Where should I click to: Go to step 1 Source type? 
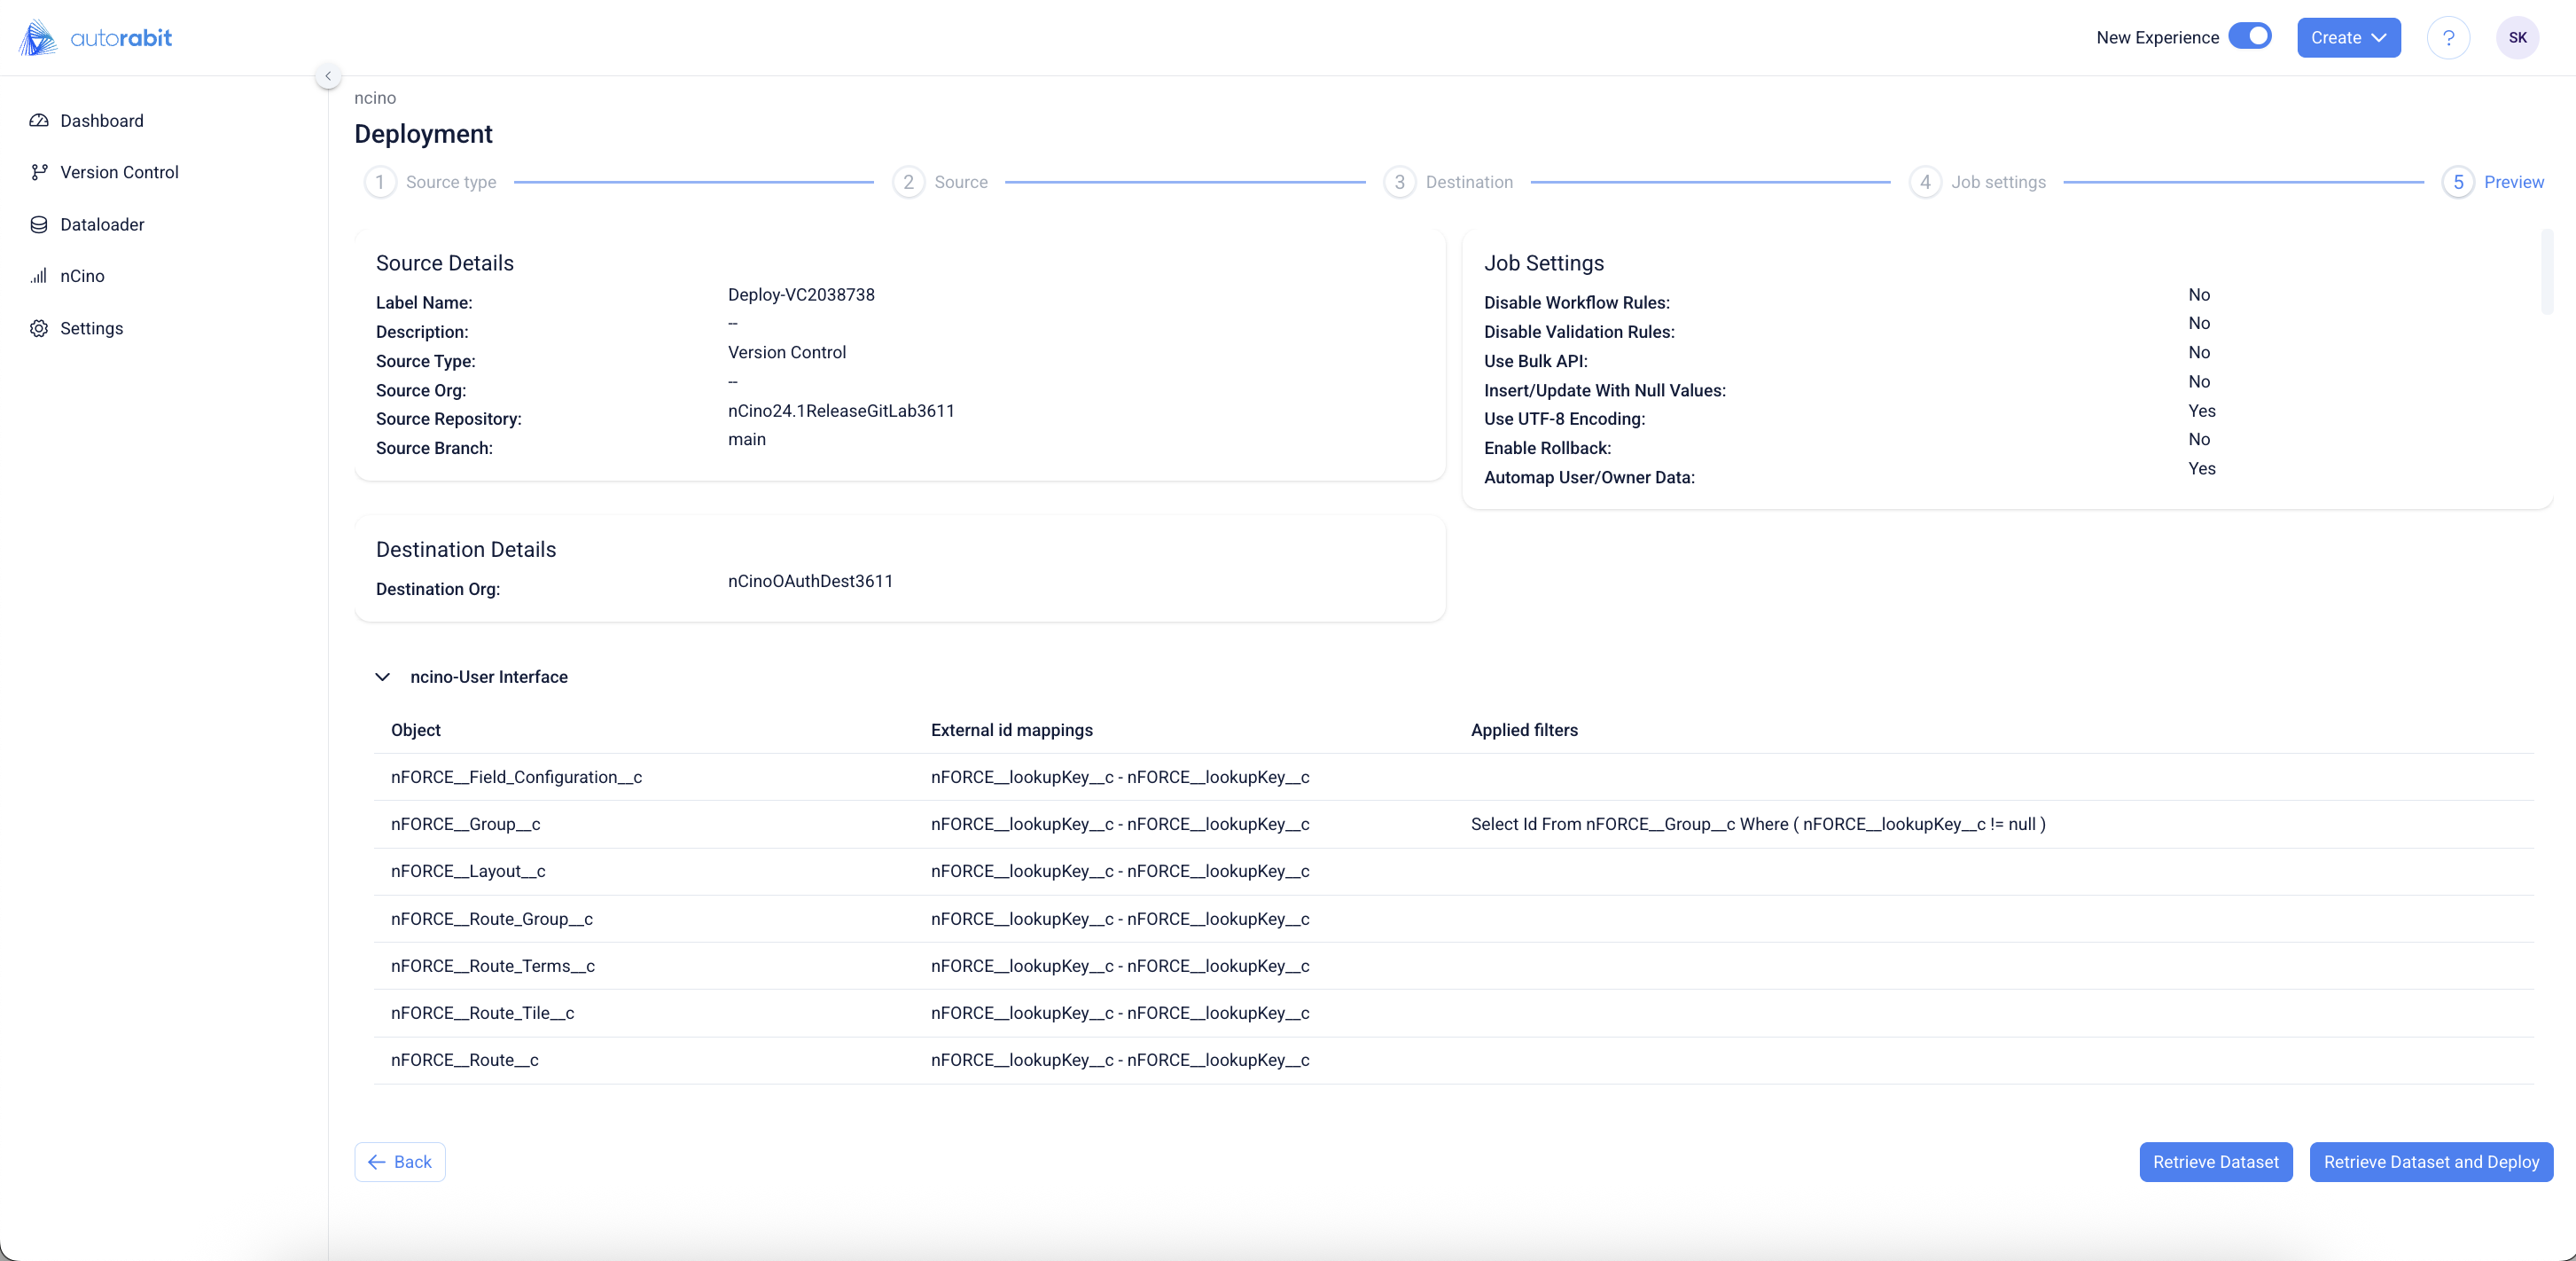click(x=380, y=182)
